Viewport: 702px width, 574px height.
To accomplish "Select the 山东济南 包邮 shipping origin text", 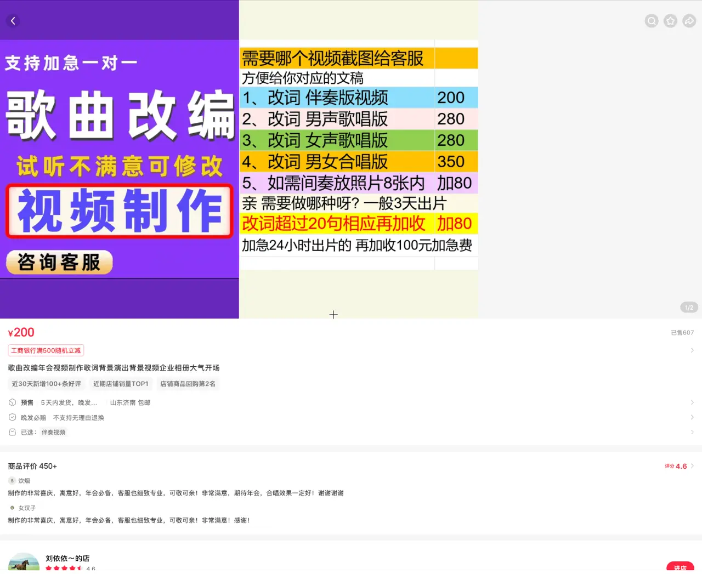I will pyautogui.click(x=130, y=402).
